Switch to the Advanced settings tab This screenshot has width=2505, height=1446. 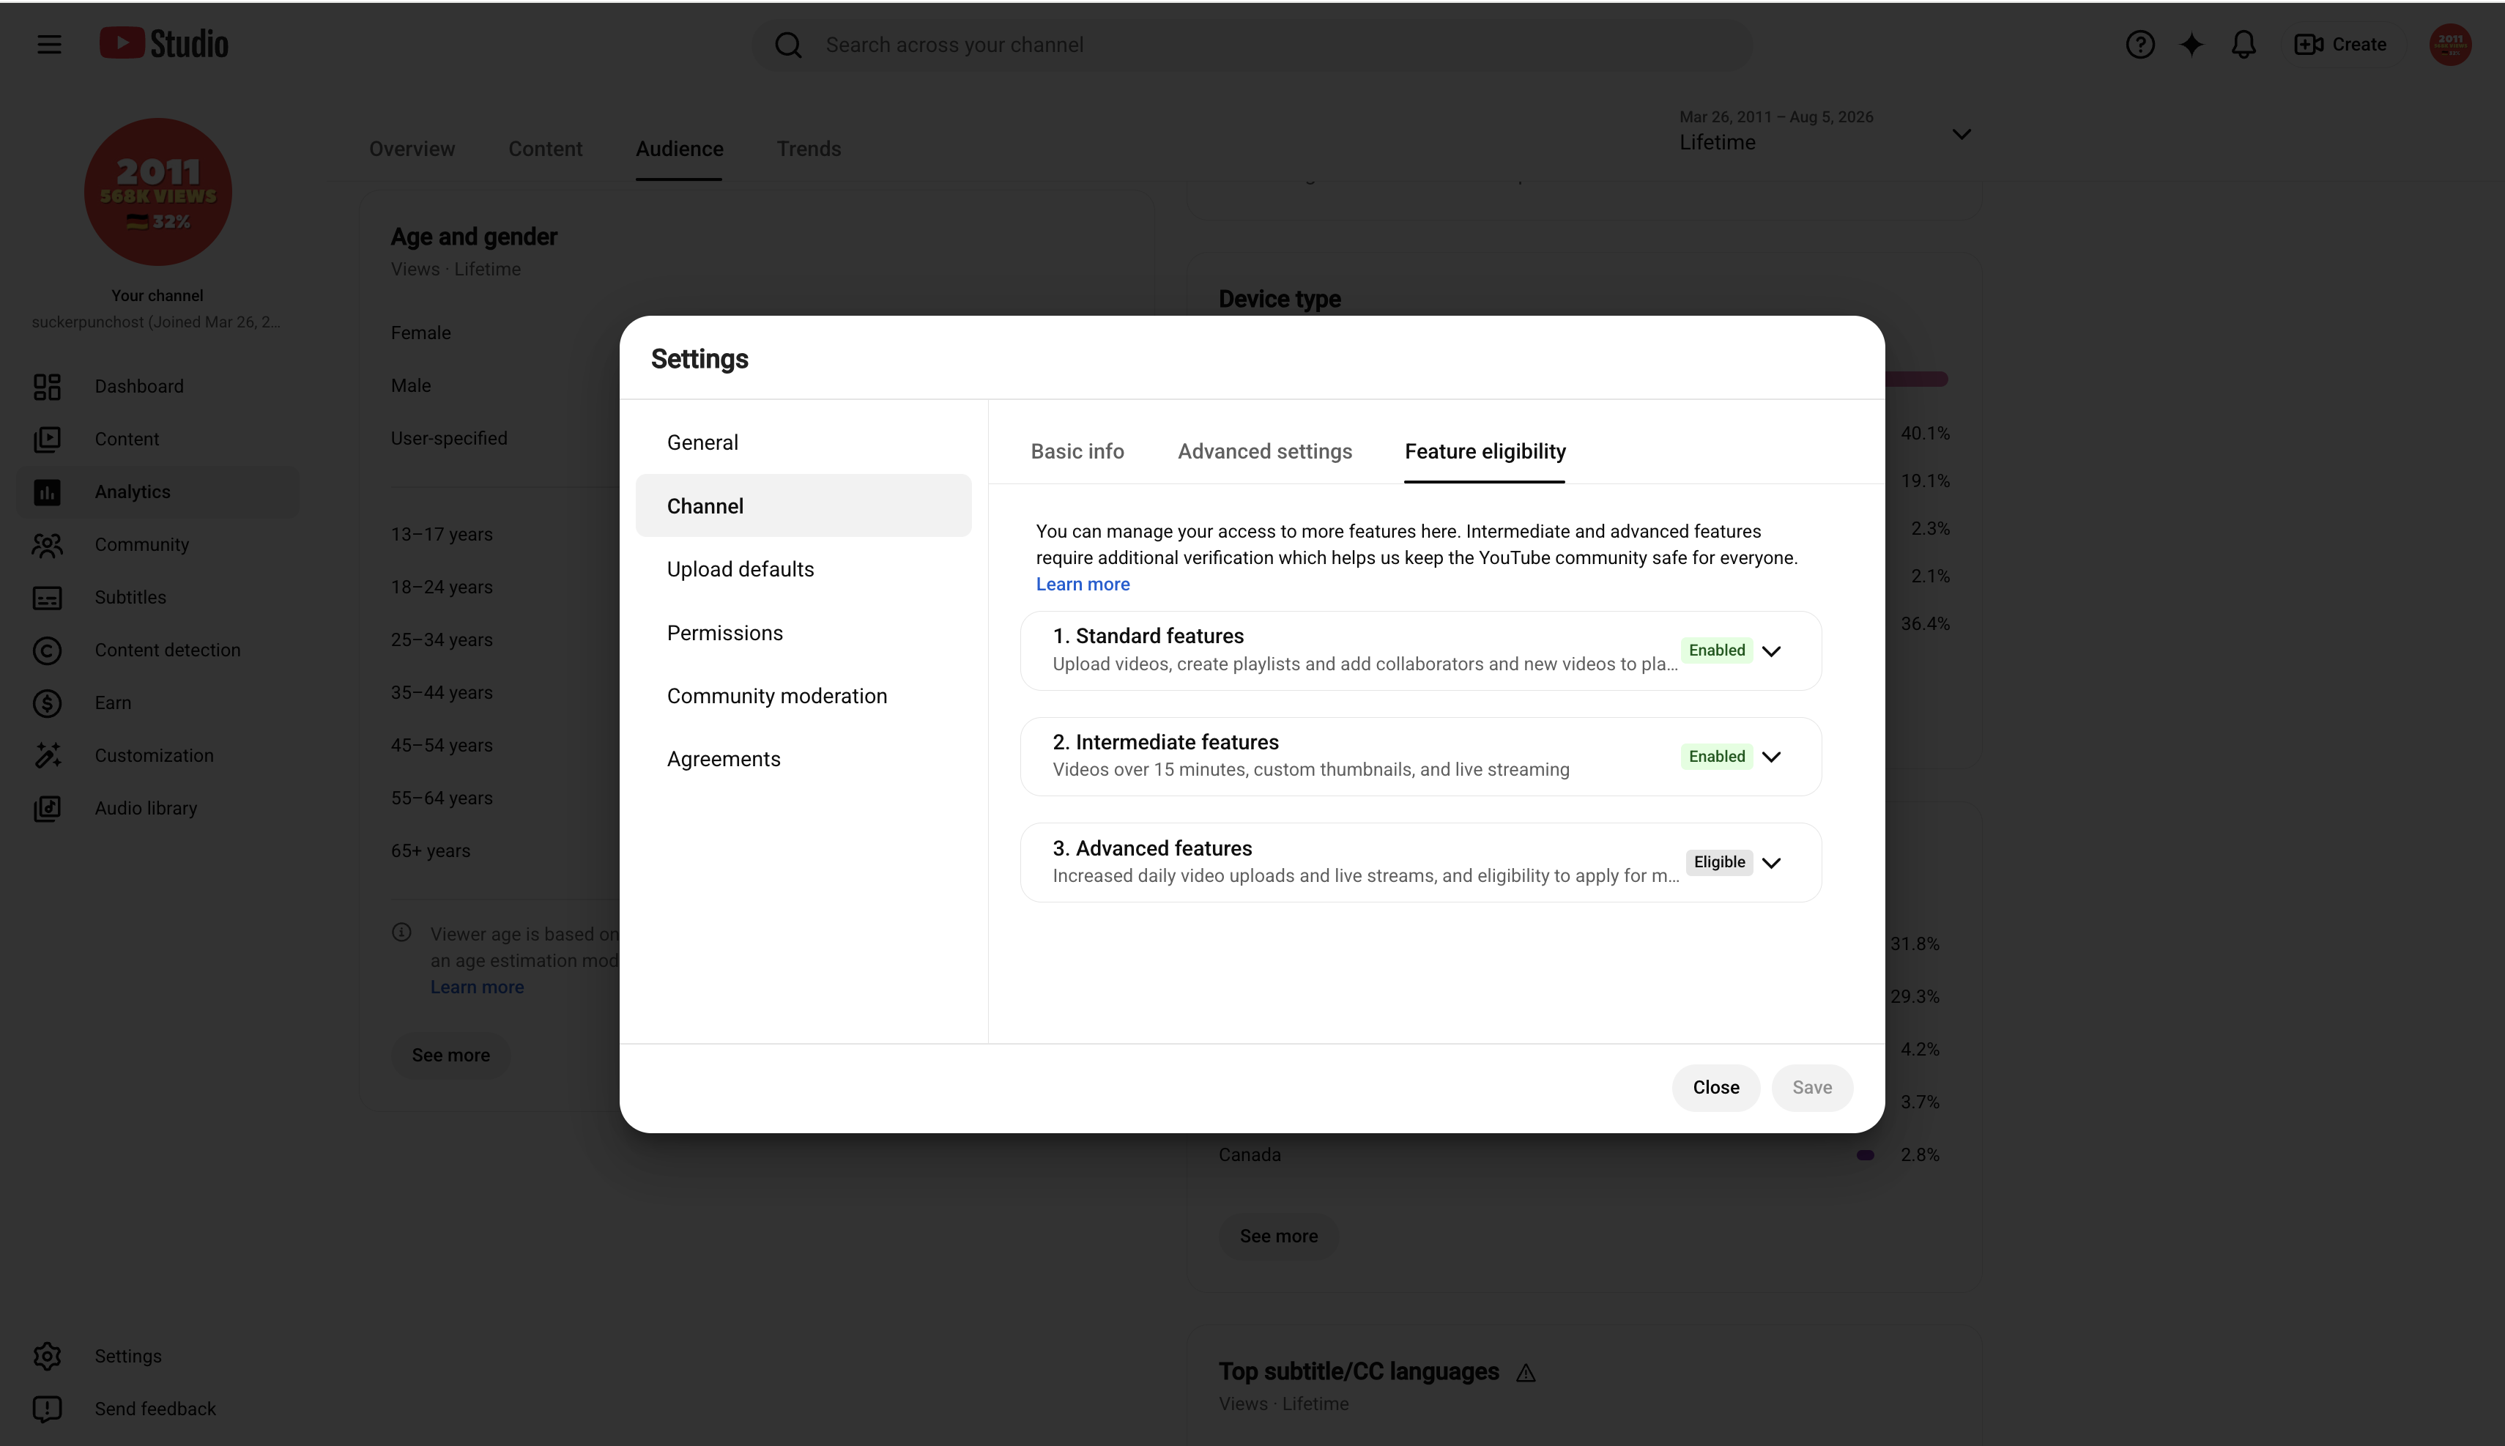point(1265,452)
